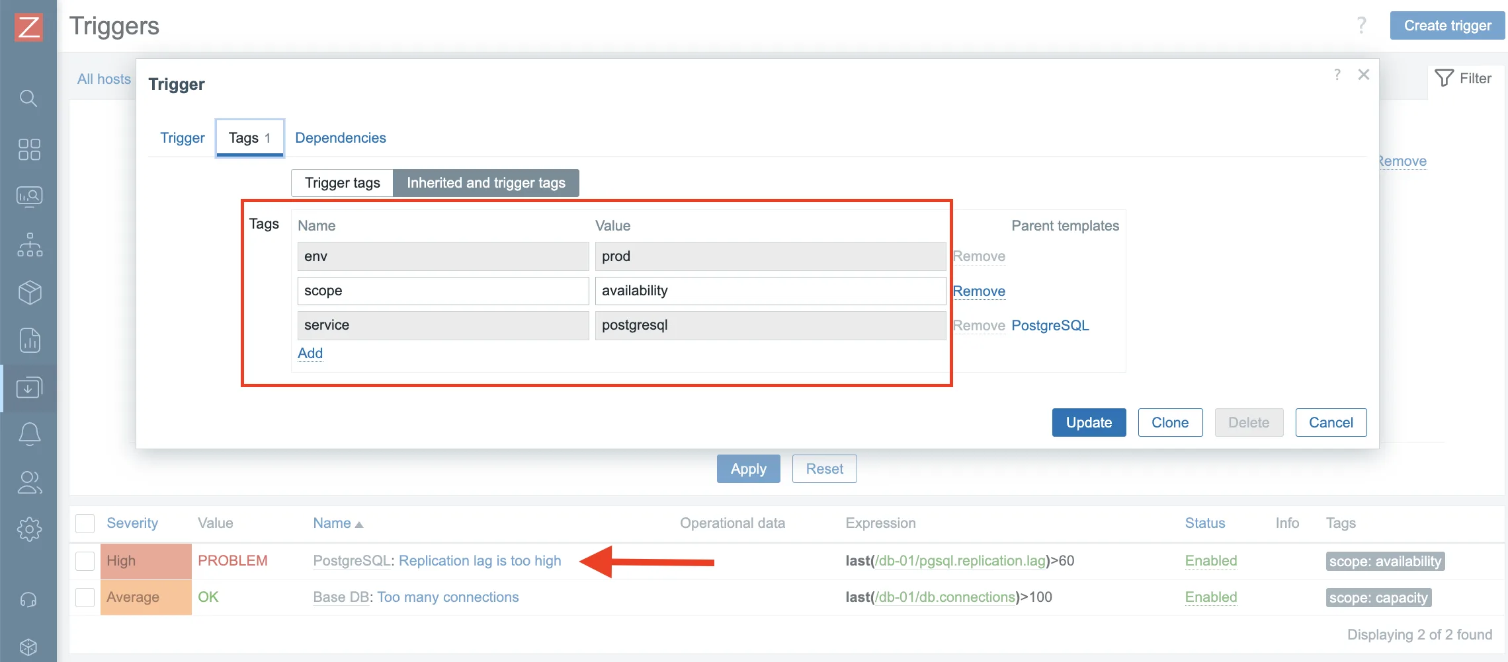The image size is (1508, 662).
Task: Tick the select-all checkbox in table header
Action: [85, 523]
